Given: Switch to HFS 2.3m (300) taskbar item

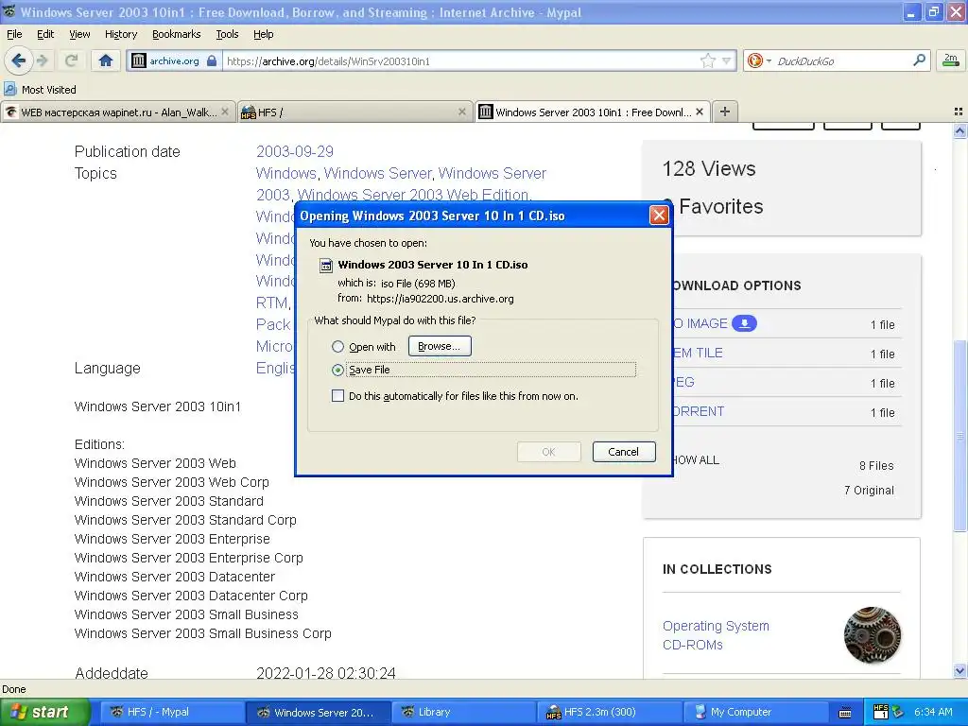Looking at the screenshot, I should tap(608, 712).
